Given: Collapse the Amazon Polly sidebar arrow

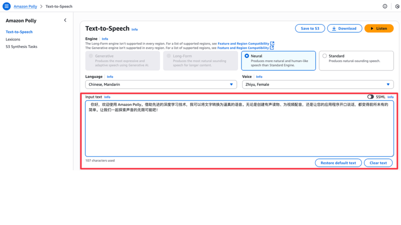Looking at the screenshot, I should coord(65,20).
